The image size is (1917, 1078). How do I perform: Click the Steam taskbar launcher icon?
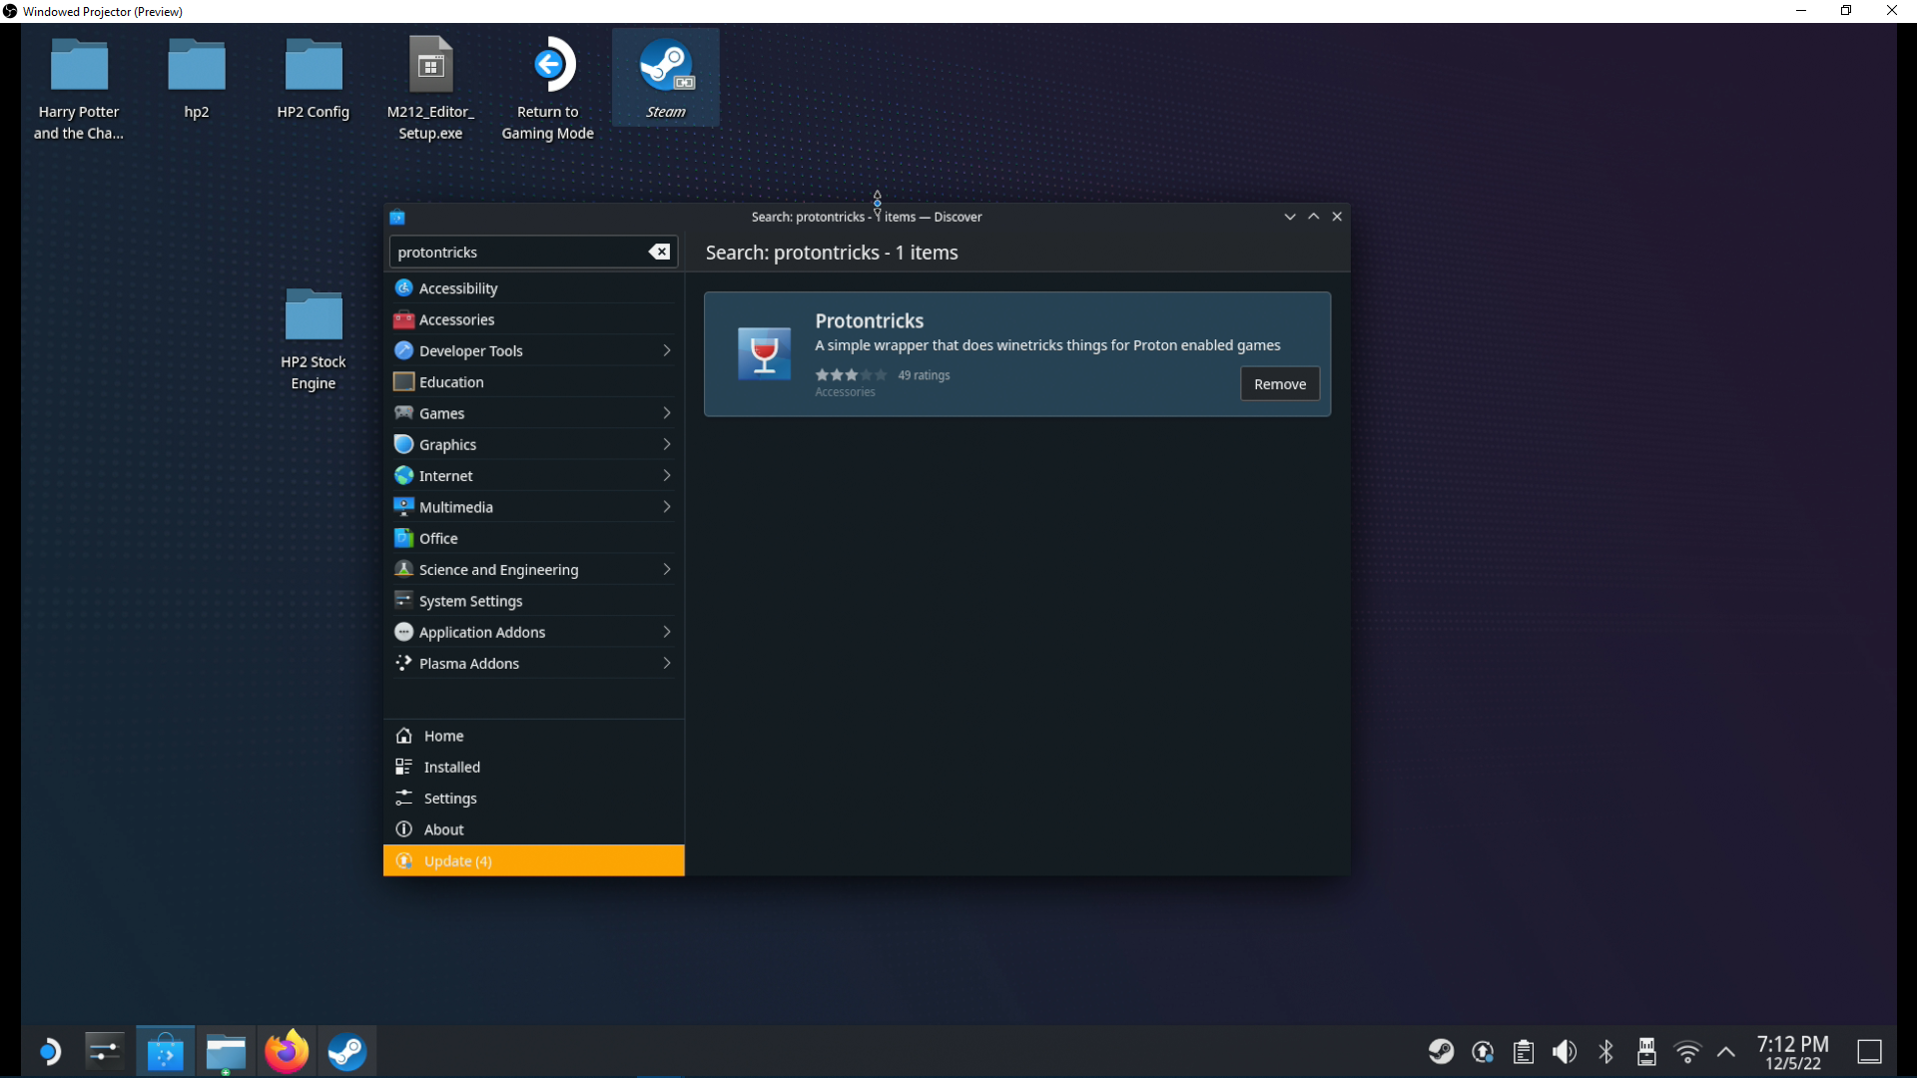[346, 1051]
